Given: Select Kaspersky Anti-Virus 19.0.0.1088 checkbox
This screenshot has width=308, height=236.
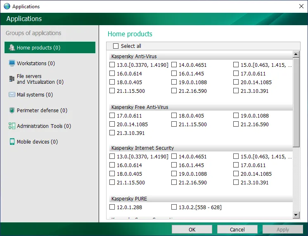Looking at the screenshot, I should 174,82.
